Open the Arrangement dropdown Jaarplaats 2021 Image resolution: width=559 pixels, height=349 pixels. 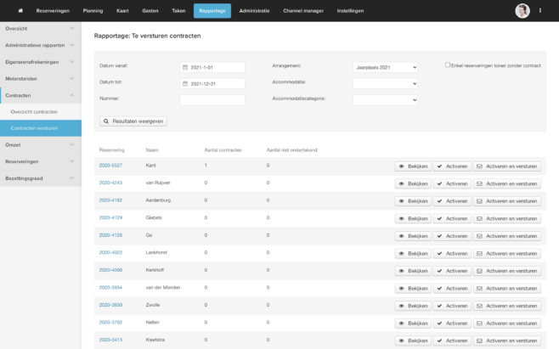coord(385,67)
